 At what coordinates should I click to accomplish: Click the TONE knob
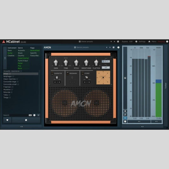click(66, 62)
